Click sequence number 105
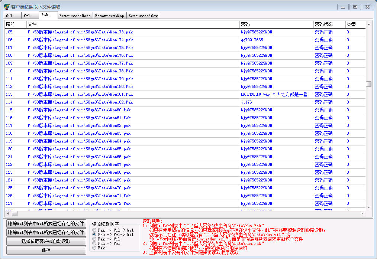This screenshot has width=377, height=259. pyautogui.click(x=9, y=32)
